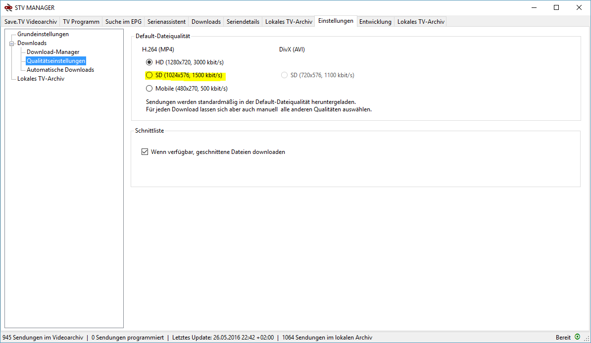Open Automatische Downloads settings
This screenshot has height=343, width=591.
60,70
